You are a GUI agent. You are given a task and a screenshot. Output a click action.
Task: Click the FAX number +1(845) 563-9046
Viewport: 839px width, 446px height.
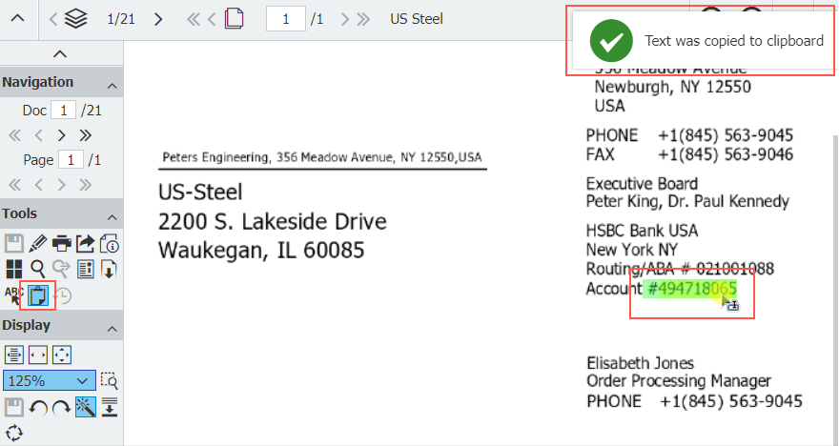(x=725, y=154)
